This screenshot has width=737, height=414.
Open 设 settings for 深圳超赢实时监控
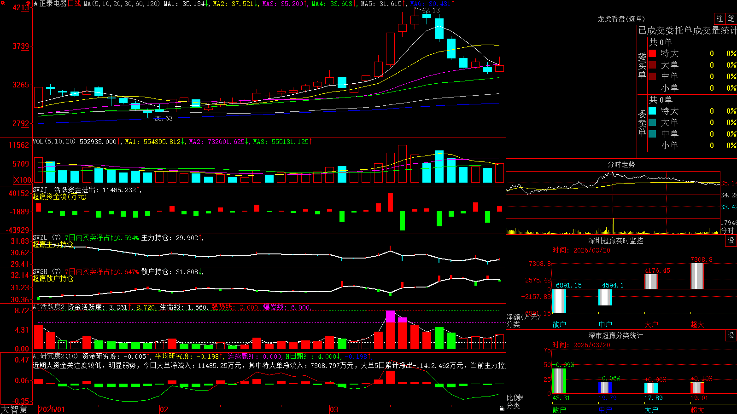[x=731, y=241]
